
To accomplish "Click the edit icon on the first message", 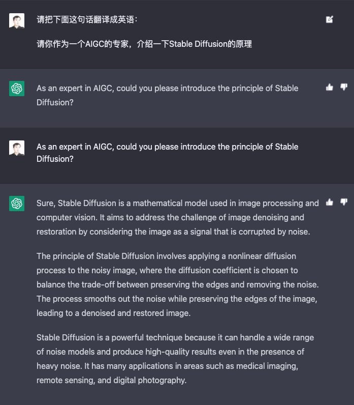I will (330, 20).
